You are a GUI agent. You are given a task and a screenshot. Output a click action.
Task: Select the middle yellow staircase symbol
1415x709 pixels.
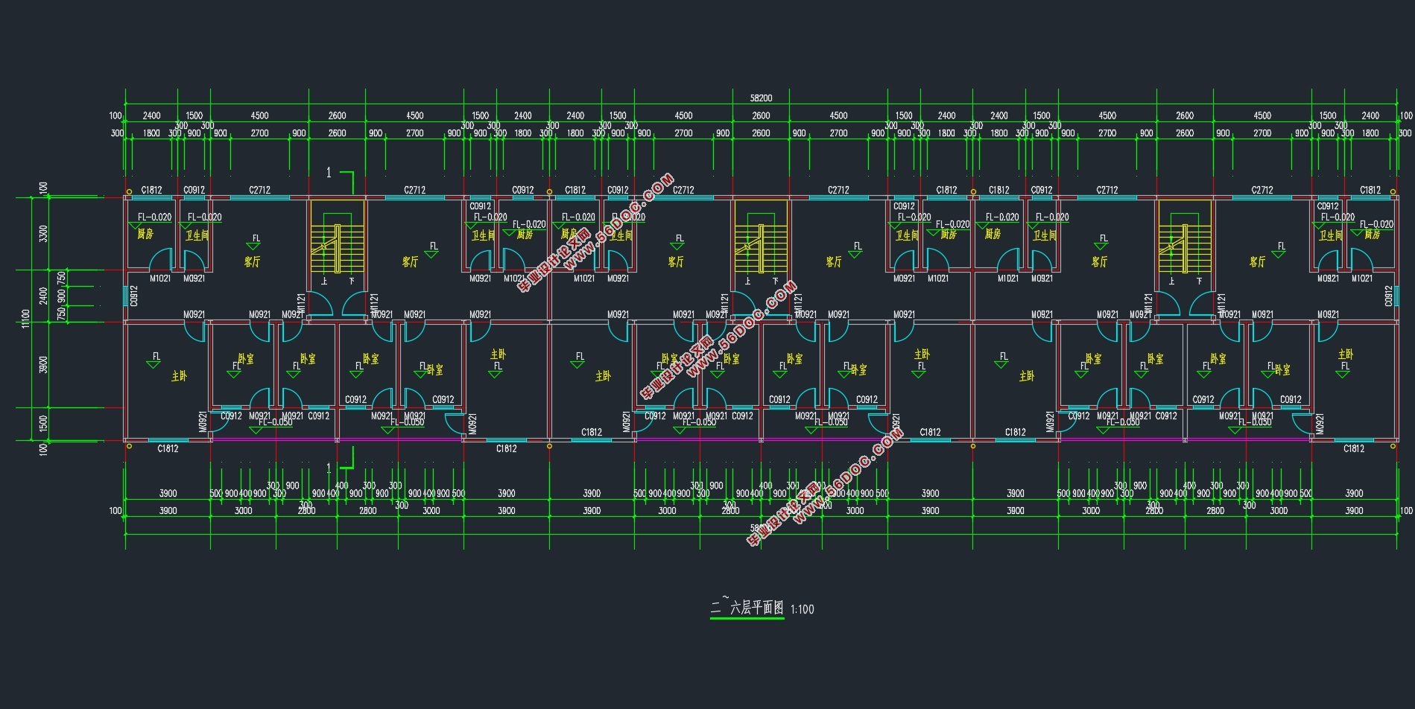761,237
